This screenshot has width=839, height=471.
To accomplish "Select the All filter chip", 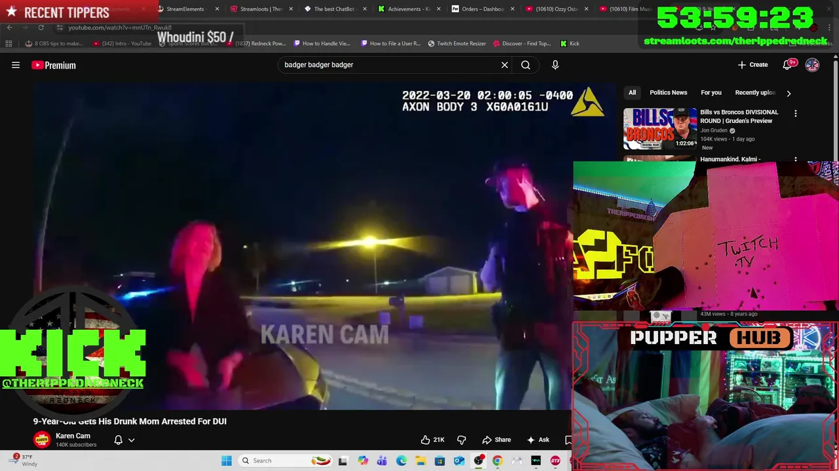I will (x=632, y=93).
